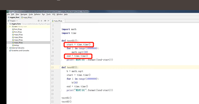Click 'test01()' call on line 21
The image size is (199, 104).
67,98
